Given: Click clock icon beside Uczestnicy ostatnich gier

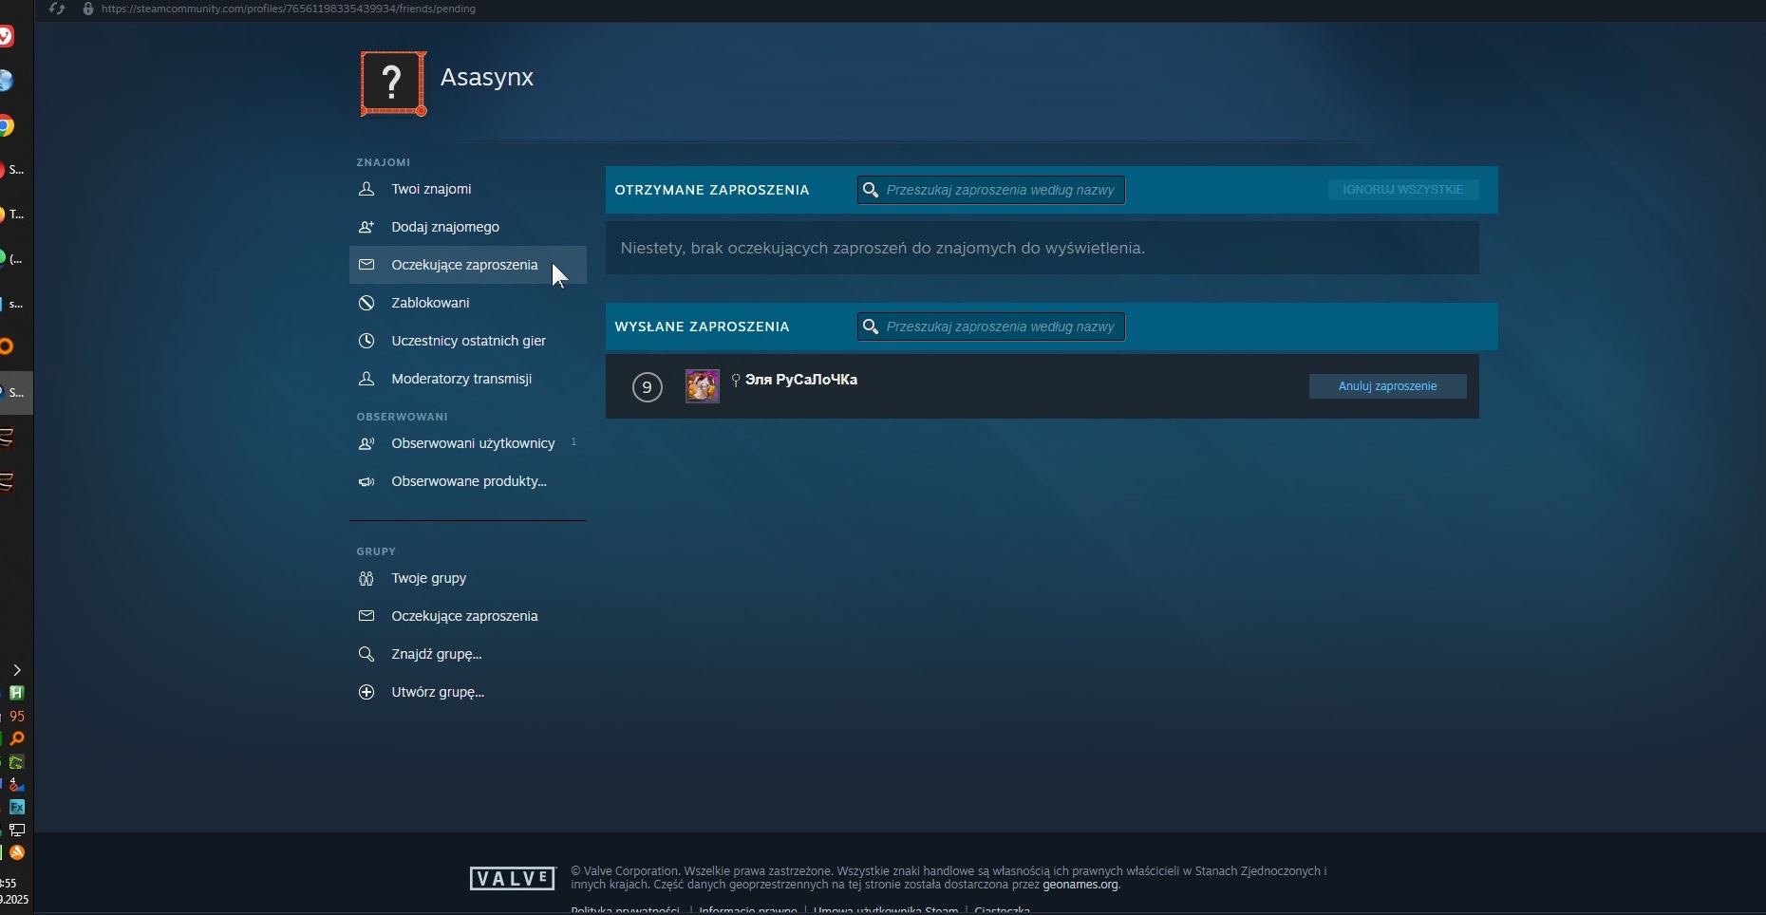Looking at the screenshot, I should pyautogui.click(x=366, y=341).
